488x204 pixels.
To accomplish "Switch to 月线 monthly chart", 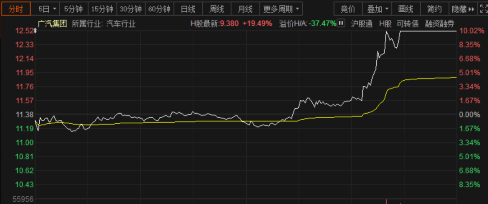I will (245, 9).
